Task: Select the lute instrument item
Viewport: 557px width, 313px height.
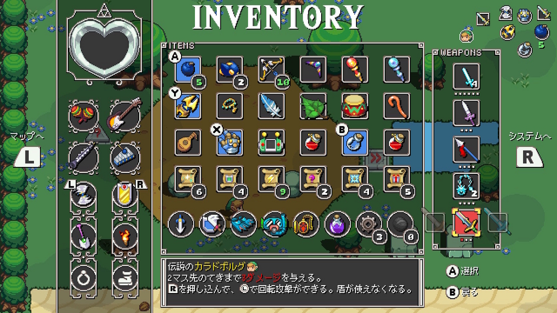Action: point(188,142)
